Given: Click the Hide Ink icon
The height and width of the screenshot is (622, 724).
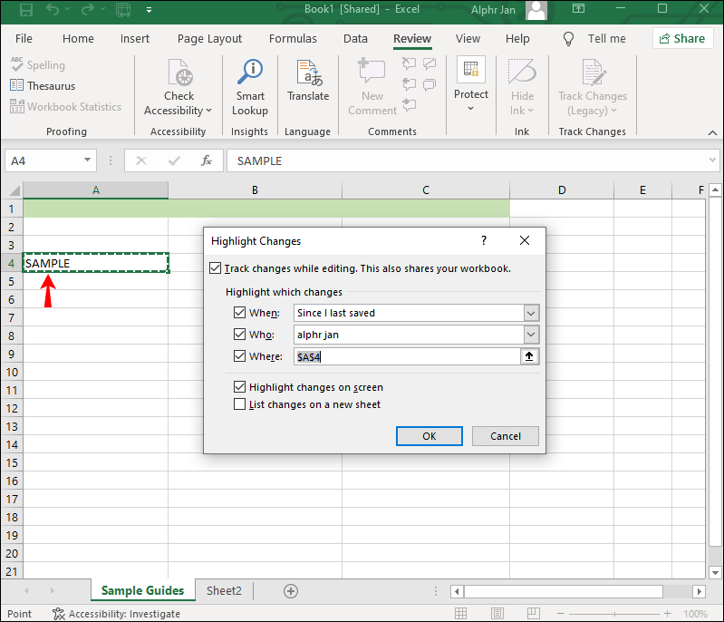Looking at the screenshot, I should (522, 73).
